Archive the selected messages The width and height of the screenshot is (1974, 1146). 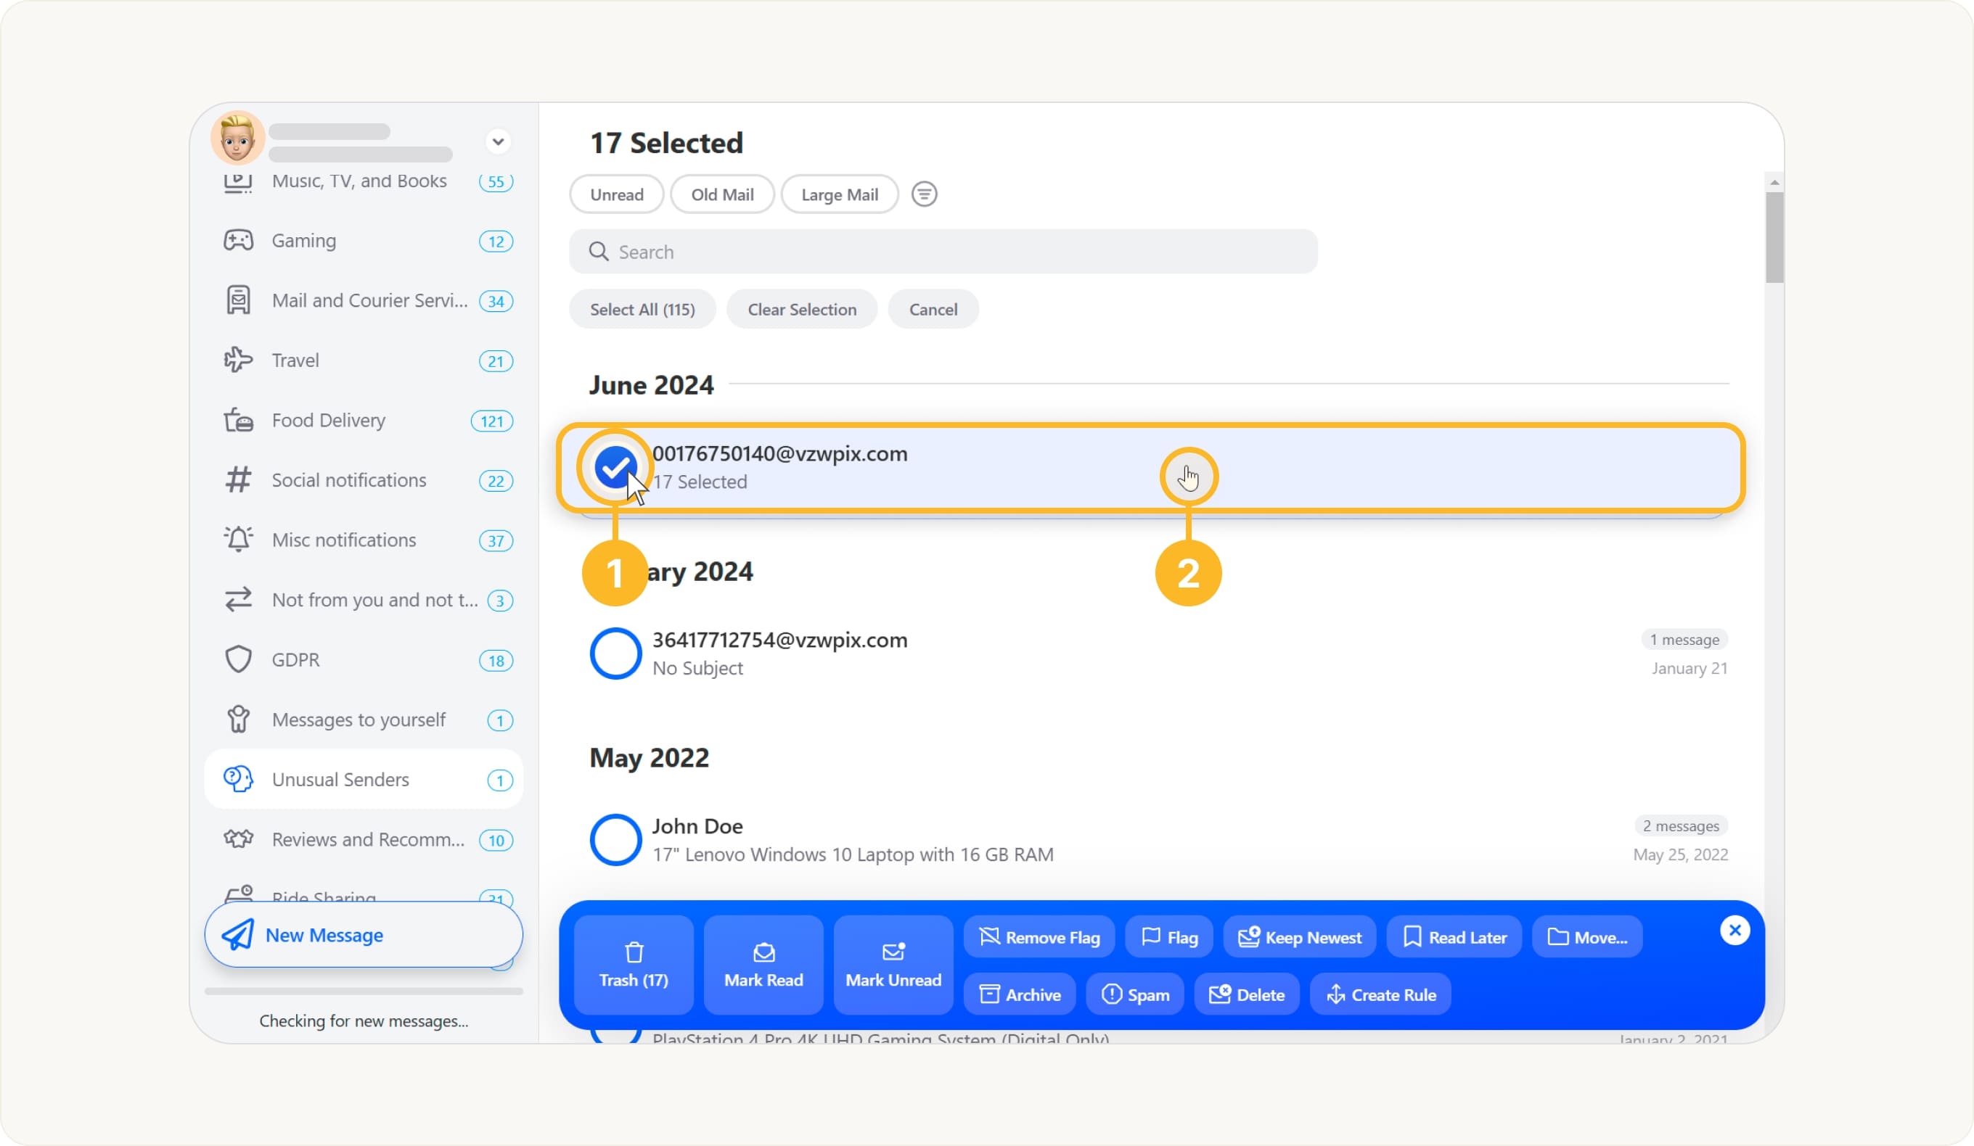click(1019, 994)
